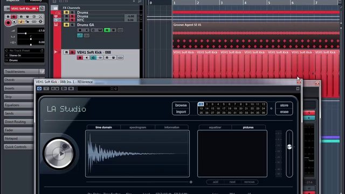Screen dimensions: 345x194
Task: Toggle REVerence plugin bypass power icon
Action: coord(39,88)
